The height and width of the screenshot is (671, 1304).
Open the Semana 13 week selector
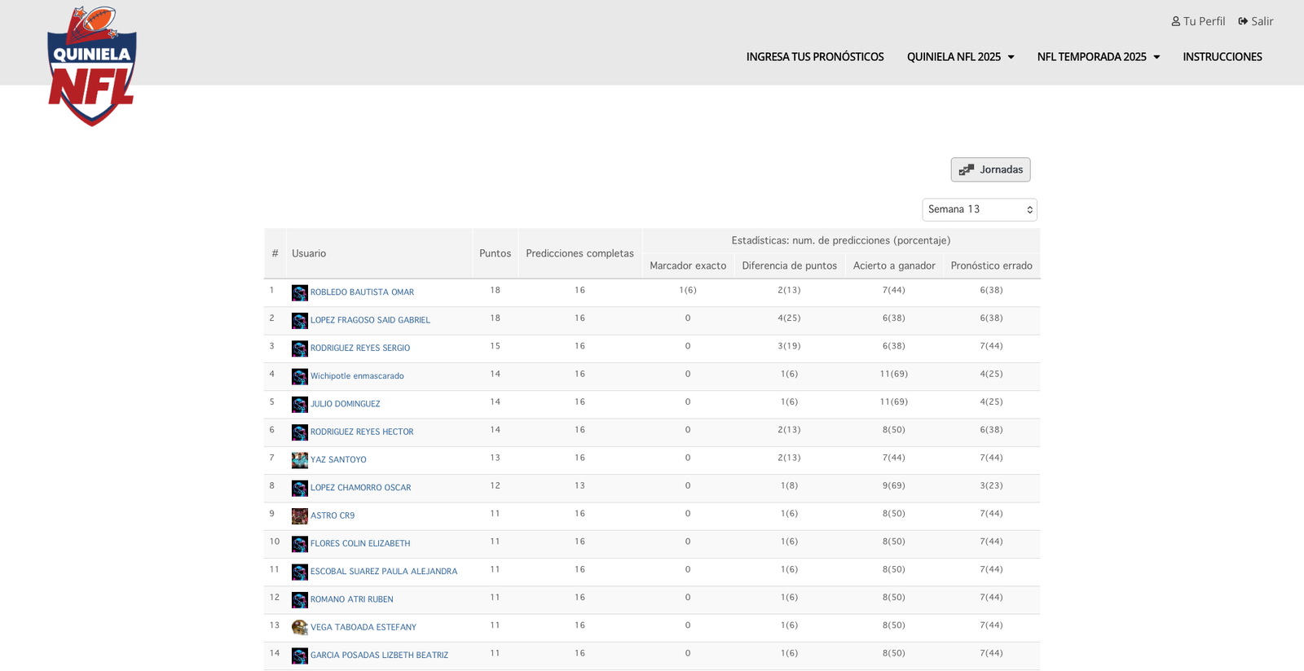pos(979,210)
